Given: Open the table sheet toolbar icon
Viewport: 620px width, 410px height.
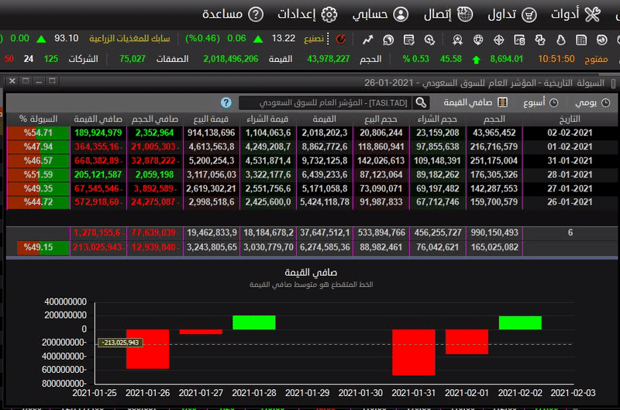Looking at the screenshot, I should coord(580,40).
